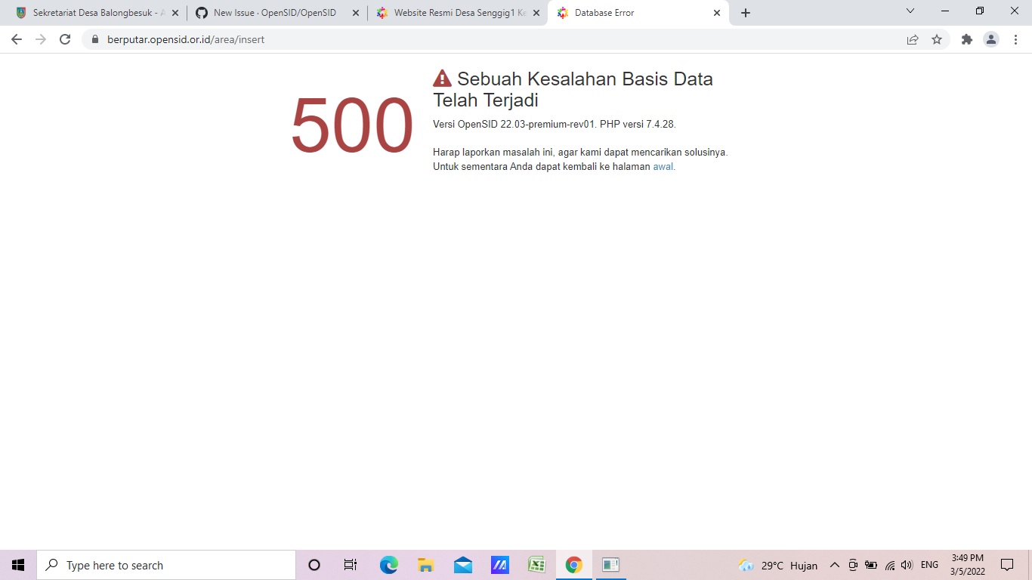Click the red warning triangle icon

point(442,78)
